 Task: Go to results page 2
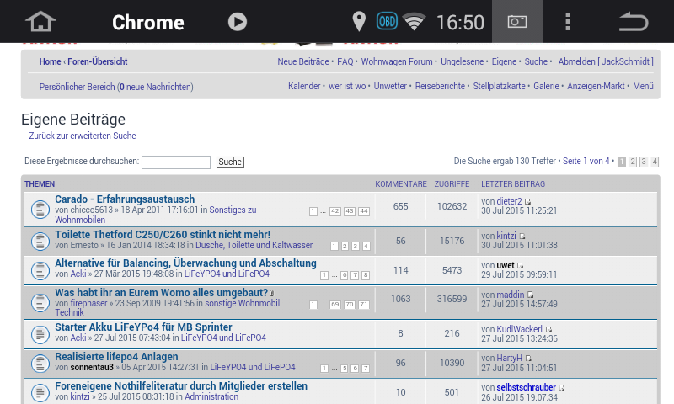(x=633, y=162)
